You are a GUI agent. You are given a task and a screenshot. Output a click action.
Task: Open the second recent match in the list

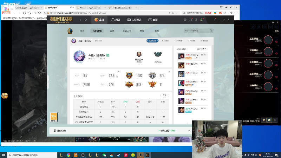click(x=192, y=65)
